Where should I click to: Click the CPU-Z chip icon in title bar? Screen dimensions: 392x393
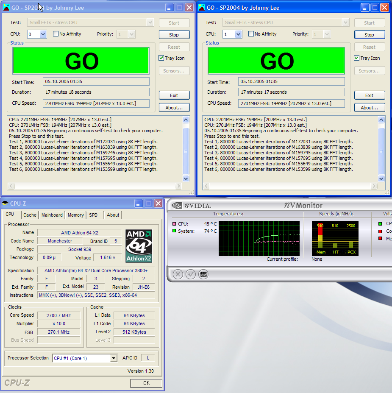[5, 203]
